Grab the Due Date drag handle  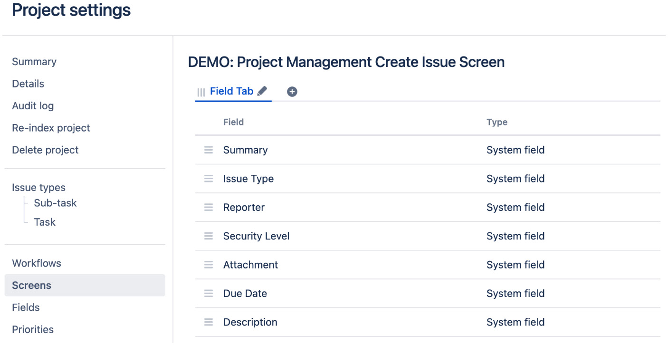(208, 293)
